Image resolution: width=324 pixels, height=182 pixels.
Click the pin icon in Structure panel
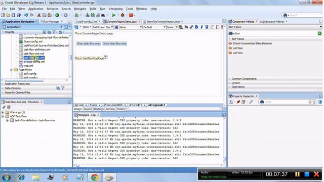4,107
